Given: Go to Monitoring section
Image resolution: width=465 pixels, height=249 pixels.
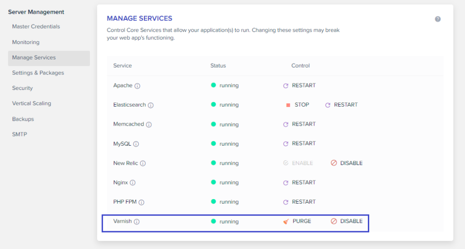Looking at the screenshot, I should point(26,42).
